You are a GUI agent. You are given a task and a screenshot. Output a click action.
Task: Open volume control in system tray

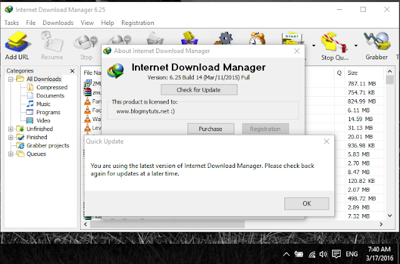323,254
